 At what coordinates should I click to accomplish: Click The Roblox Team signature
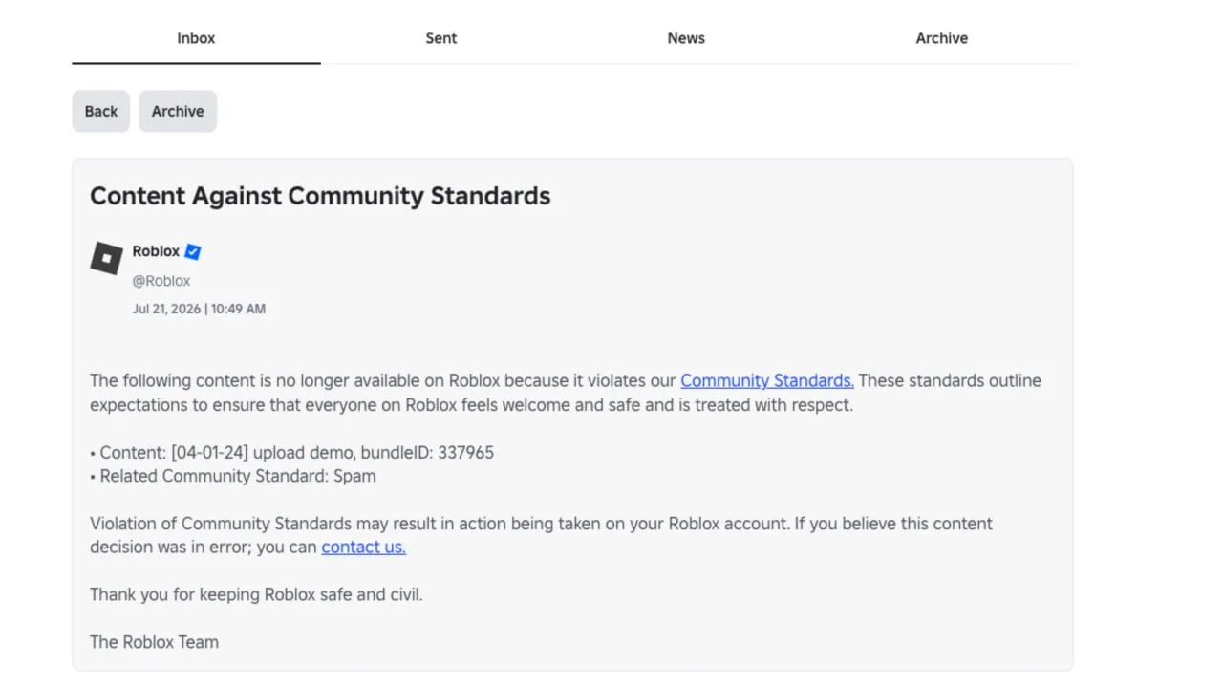click(154, 642)
